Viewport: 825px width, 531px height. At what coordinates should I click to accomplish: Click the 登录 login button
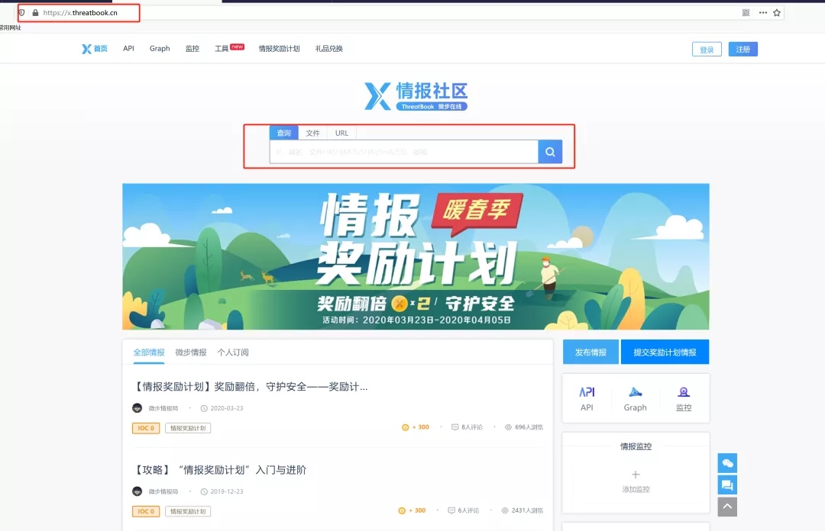[x=707, y=50]
